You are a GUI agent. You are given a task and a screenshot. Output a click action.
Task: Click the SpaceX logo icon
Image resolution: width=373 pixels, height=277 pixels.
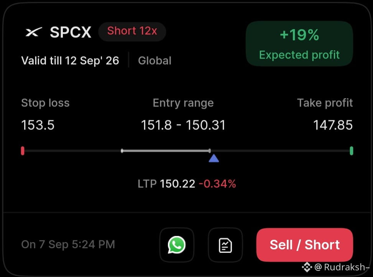click(x=34, y=32)
